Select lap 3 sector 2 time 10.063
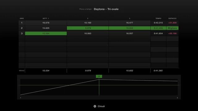This screenshot has width=198, height=111. pos(88,34)
